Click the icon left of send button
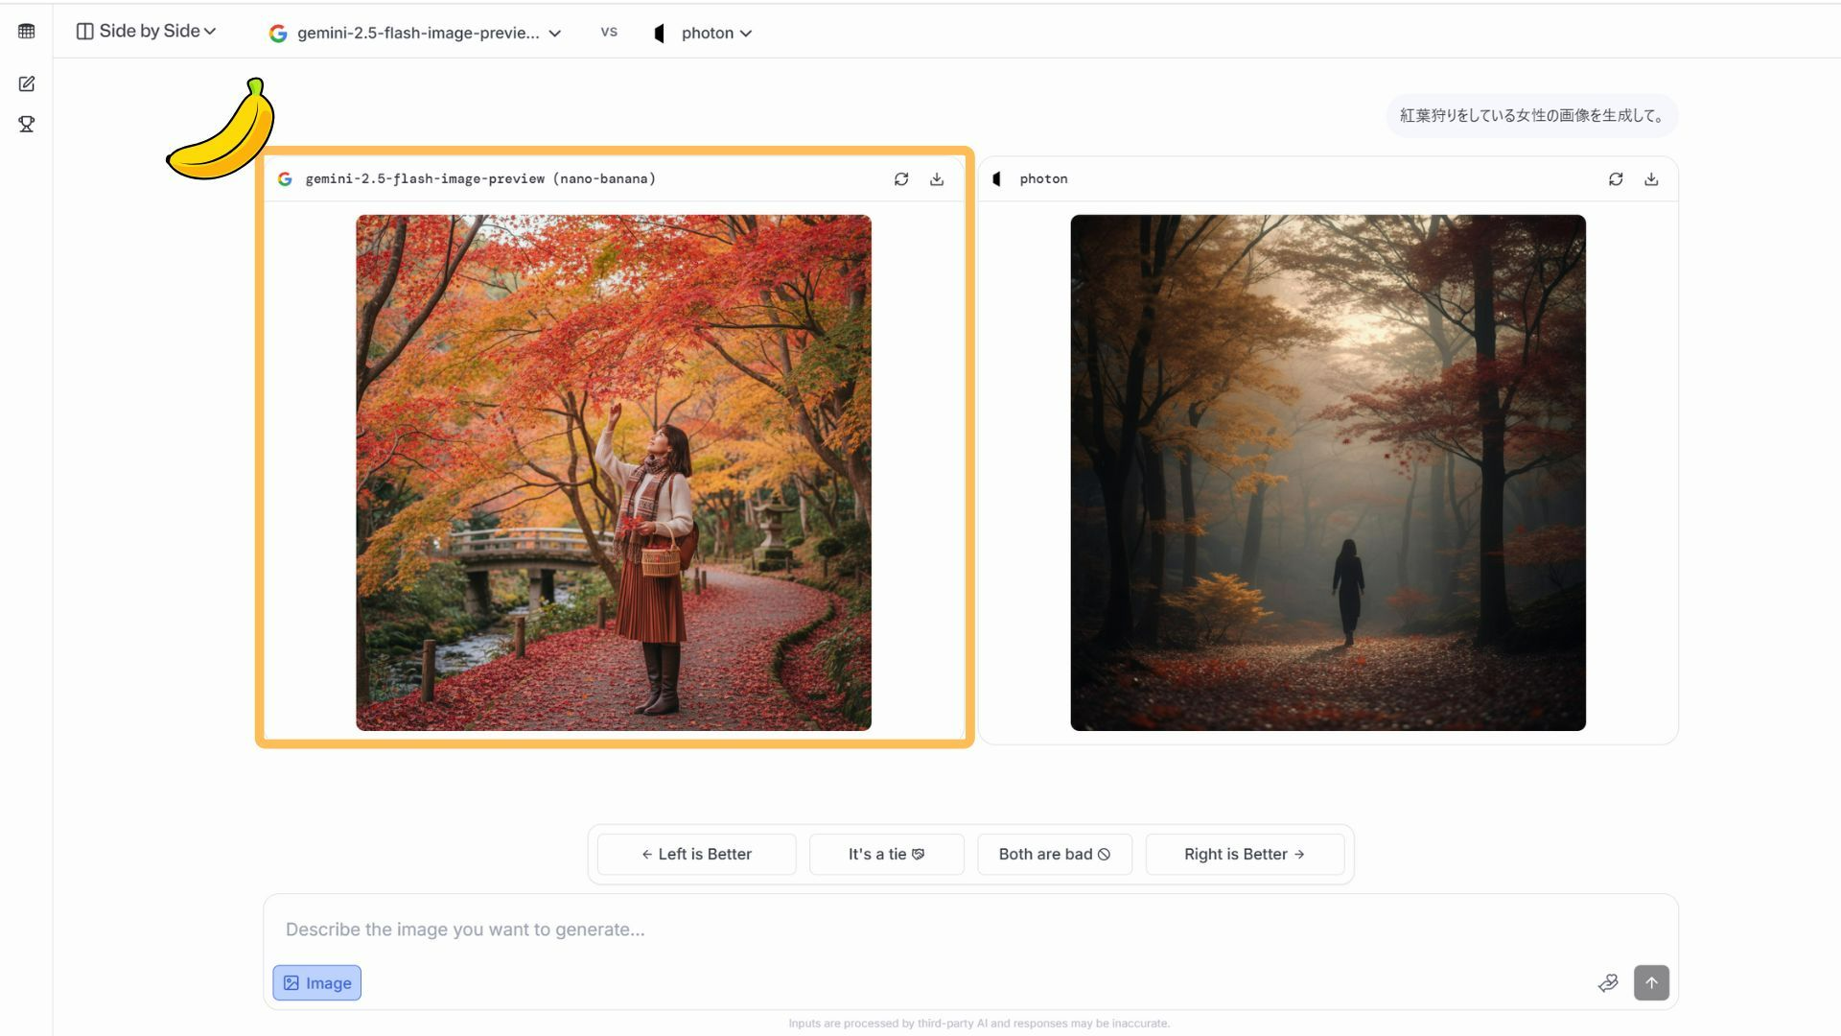The width and height of the screenshot is (1841, 1036). pos(1608,982)
